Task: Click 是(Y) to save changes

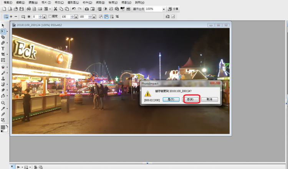Action: [171, 99]
